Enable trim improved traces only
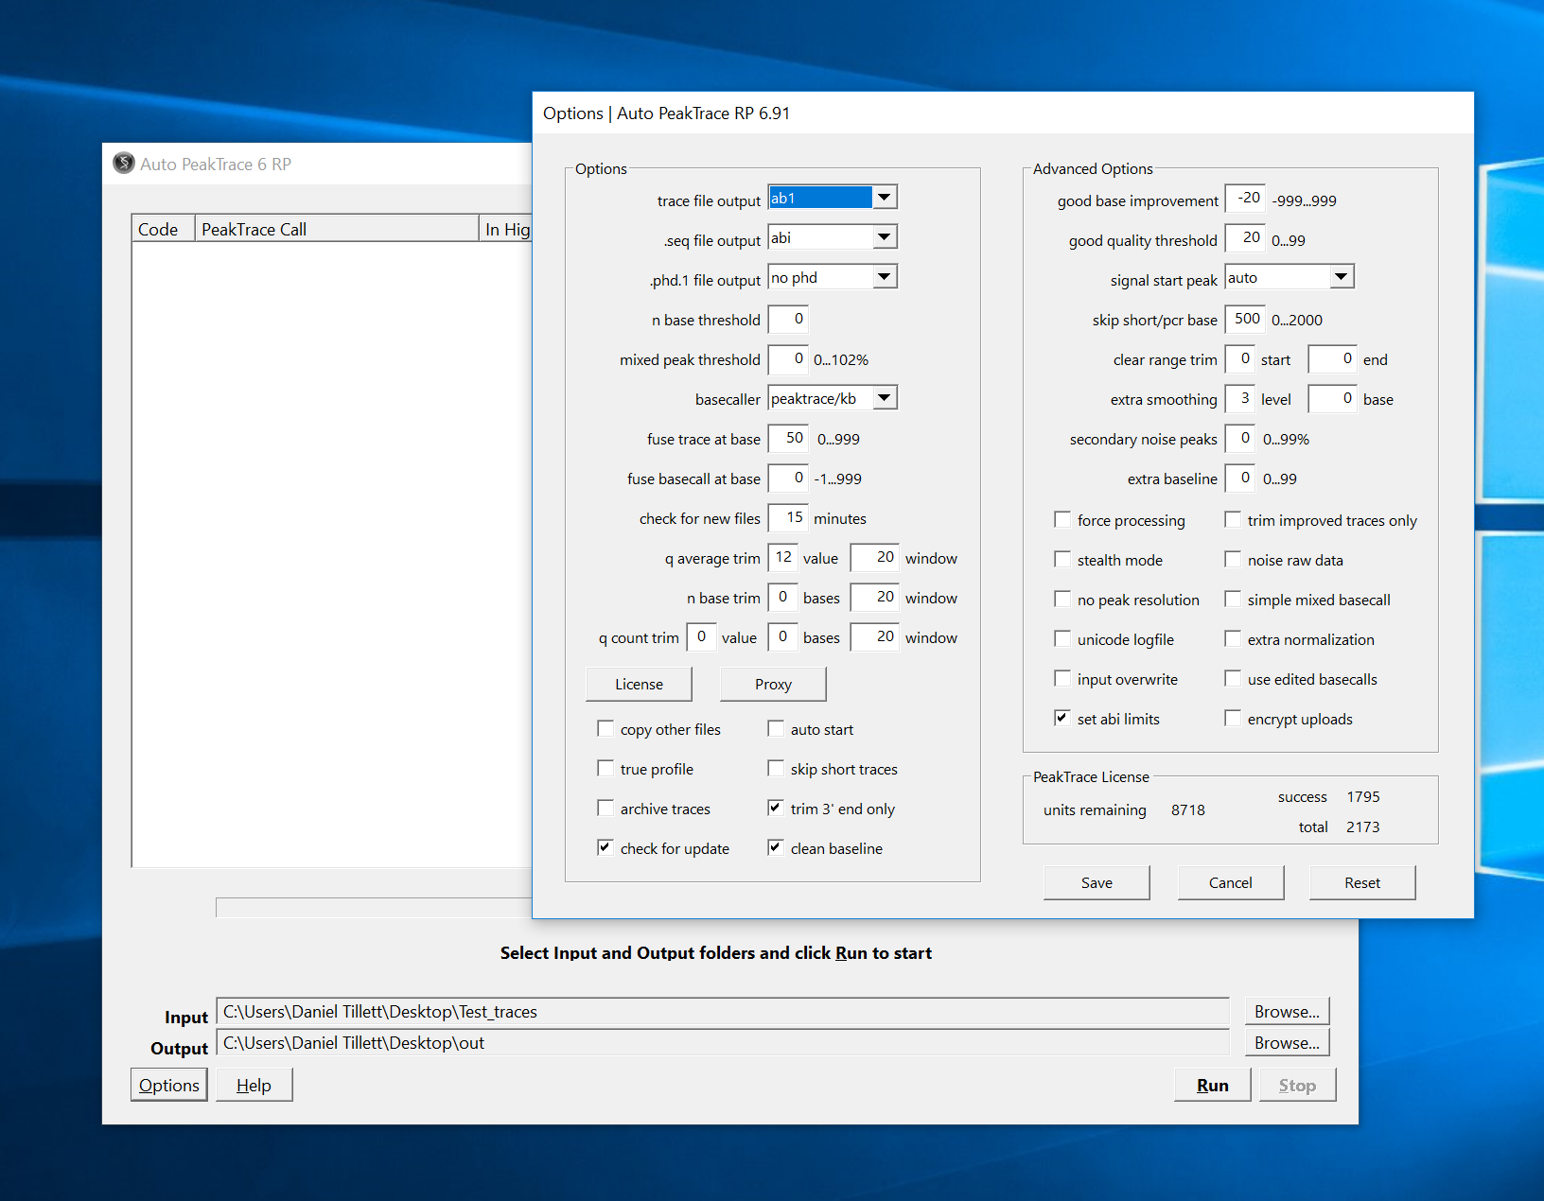The width and height of the screenshot is (1544, 1201). pyautogui.click(x=1233, y=520)
